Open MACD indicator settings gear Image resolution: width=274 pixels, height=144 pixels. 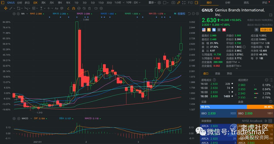tap(14, 118)
